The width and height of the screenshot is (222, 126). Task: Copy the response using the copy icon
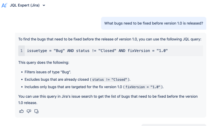36,111
